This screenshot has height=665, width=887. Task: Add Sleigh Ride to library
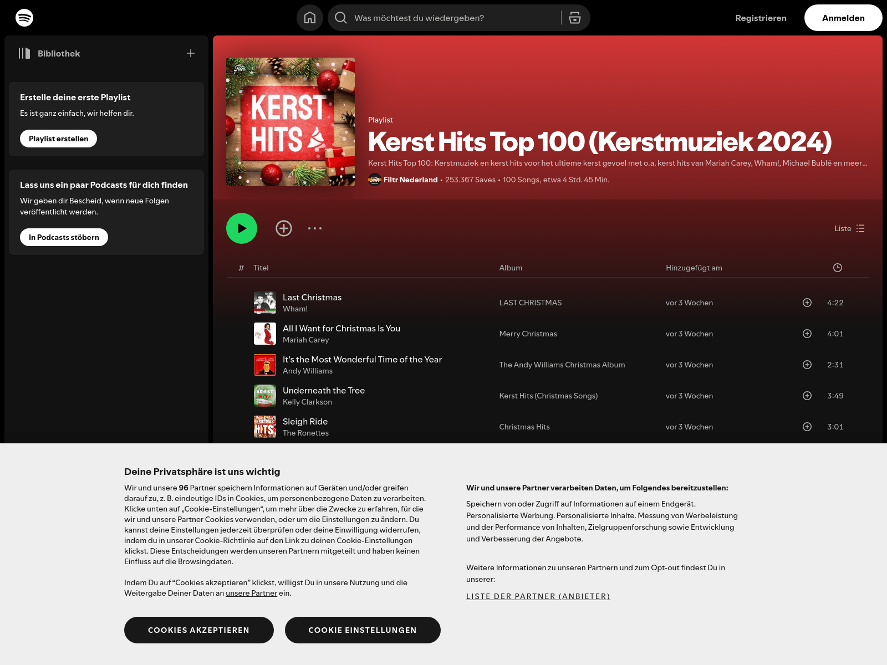point(807,427)
